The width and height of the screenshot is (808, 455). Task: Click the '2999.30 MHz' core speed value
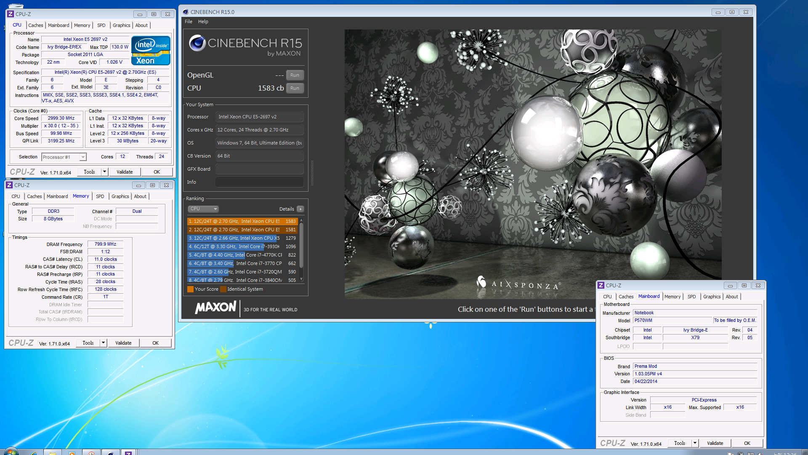(61, 118)
